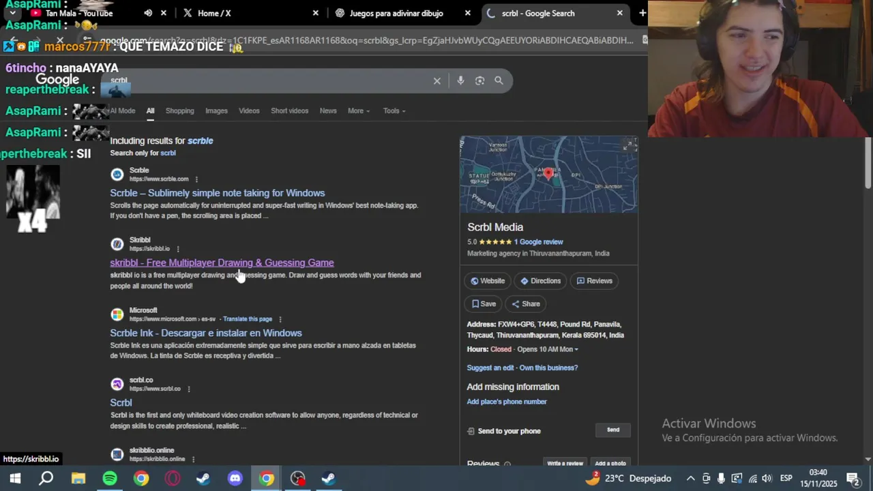Image resolution: width=873 pixels, height=491 pixels.
Task: Expand the More filters dropdown
Action: click(x=358, y=111)
